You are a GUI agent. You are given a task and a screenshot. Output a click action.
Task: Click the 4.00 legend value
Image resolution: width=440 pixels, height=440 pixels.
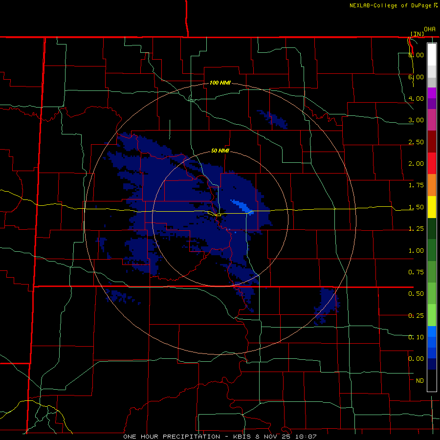(416, 98)
